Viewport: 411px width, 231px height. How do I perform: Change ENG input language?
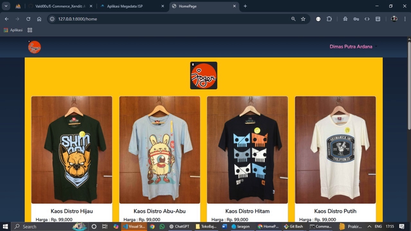click(x=378, y=227)
